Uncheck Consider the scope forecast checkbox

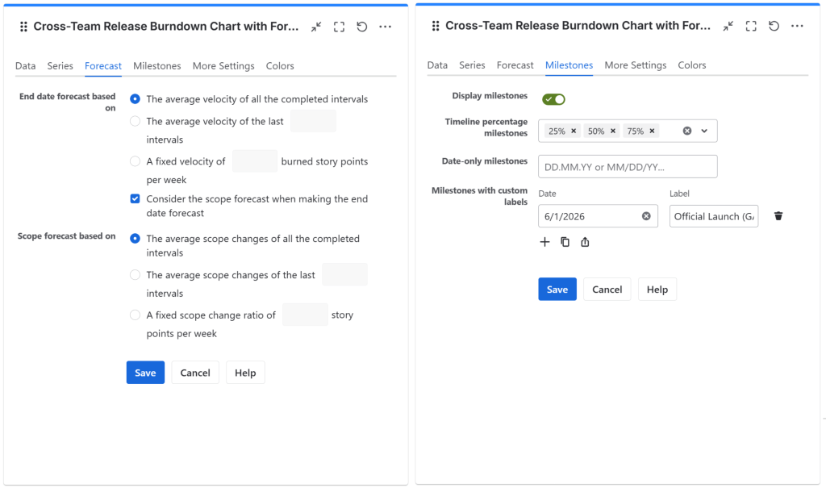(136, 199)
